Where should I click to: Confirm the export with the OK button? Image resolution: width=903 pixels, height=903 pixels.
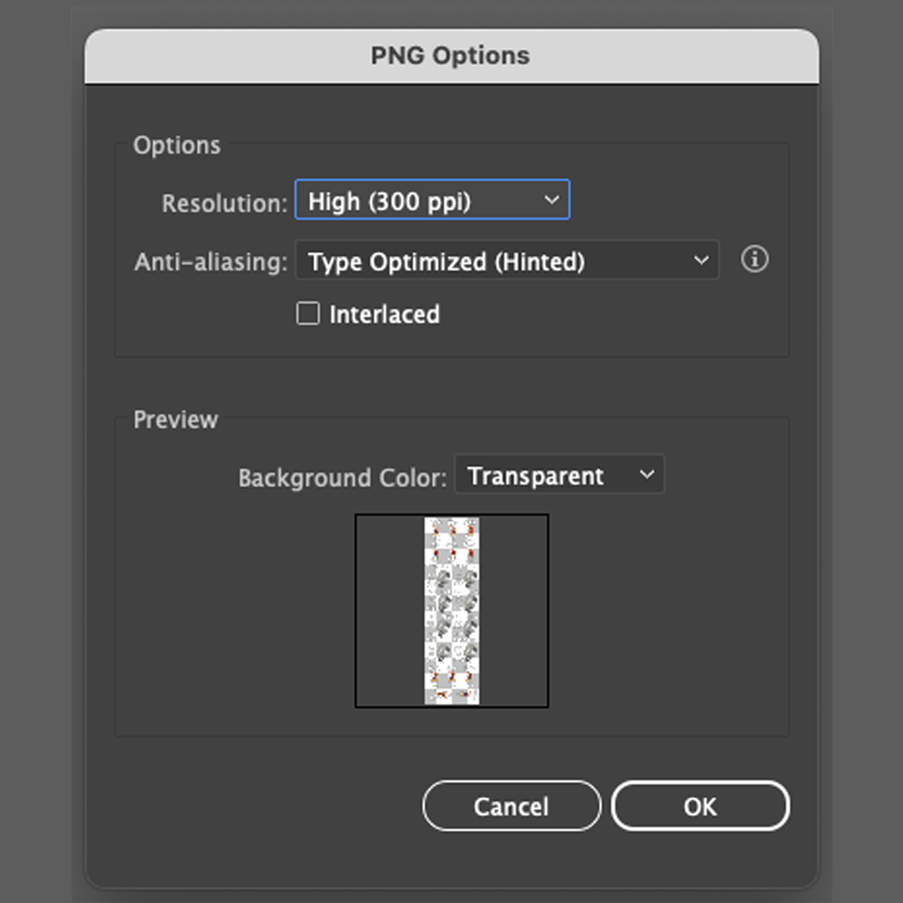(700, 806)
